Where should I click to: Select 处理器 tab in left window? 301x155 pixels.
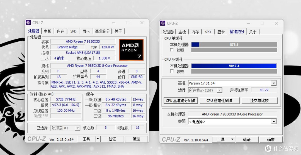coord(34,31)
